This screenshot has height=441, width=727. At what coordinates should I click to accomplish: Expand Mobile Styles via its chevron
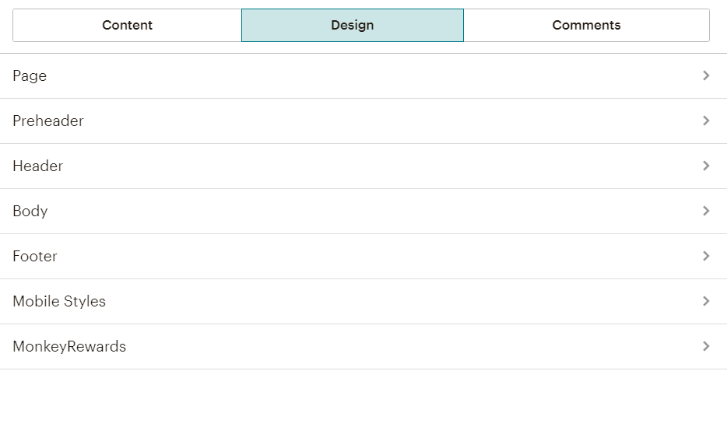coord(706,301)
